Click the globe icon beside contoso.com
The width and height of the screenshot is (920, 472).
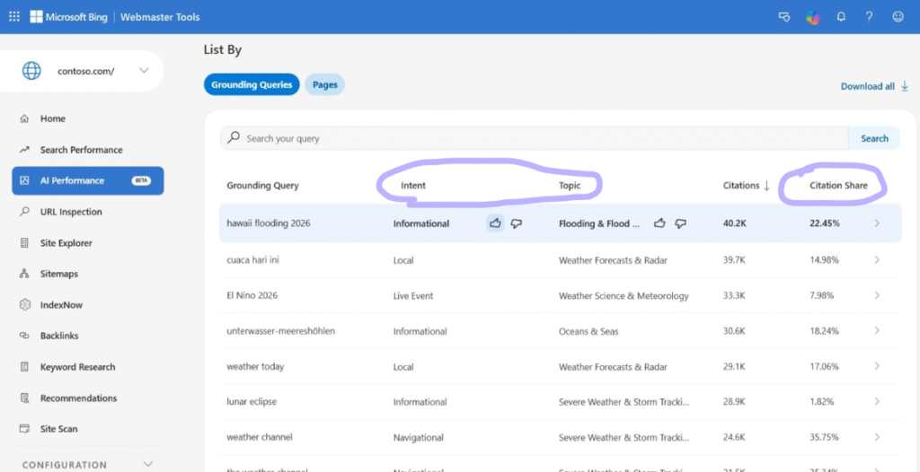(31, 71)
